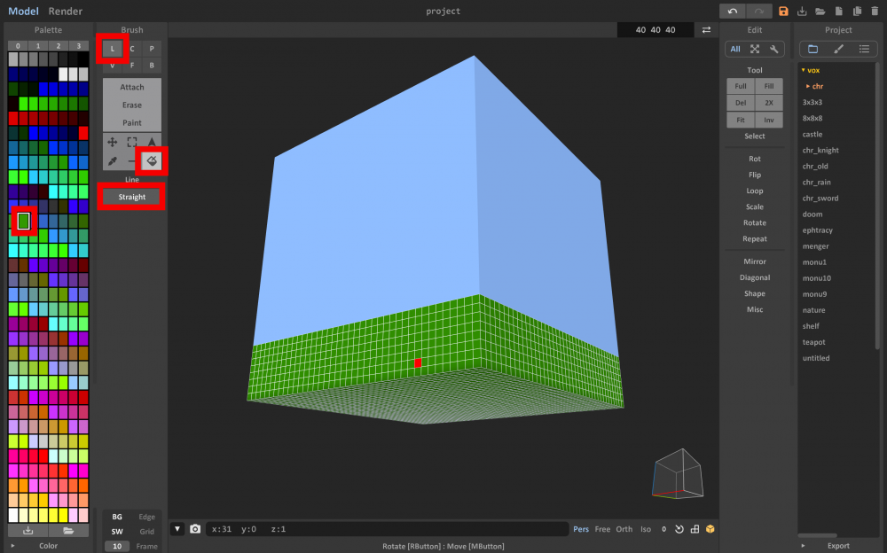The width and height of the screenshot is (887, 553).
Task: Switch to the Render tab
Action: click(x=65, y=12)
